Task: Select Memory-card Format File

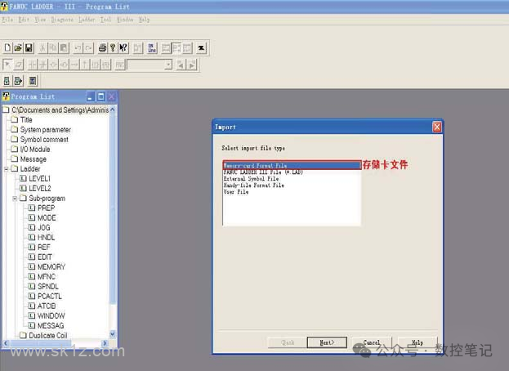Action: (x=292, y=166)
